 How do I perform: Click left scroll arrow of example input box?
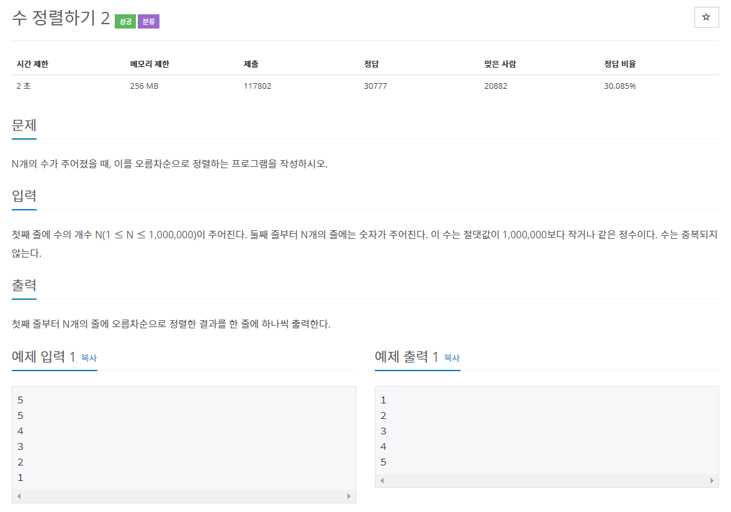(x=19, y=496)
